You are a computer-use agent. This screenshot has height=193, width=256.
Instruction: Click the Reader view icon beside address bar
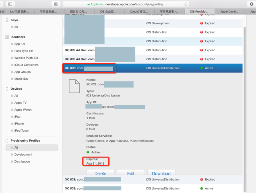click(x=56, y=4)
